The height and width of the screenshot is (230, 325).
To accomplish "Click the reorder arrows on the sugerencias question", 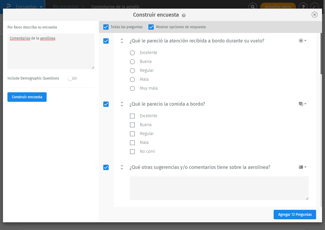I will (x=122, y=167).
